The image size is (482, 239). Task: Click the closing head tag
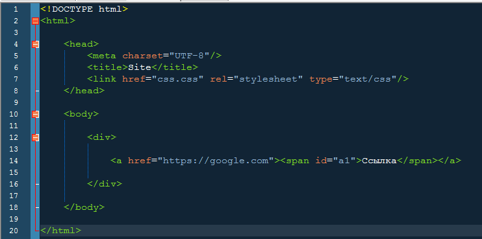(x=84, y=91)
